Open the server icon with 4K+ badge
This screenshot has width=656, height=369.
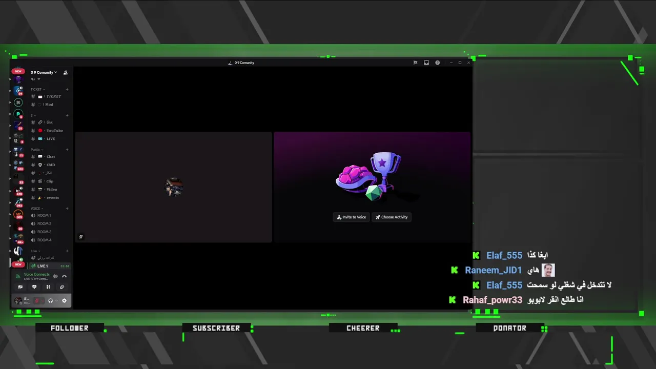[x=18, y=239]
